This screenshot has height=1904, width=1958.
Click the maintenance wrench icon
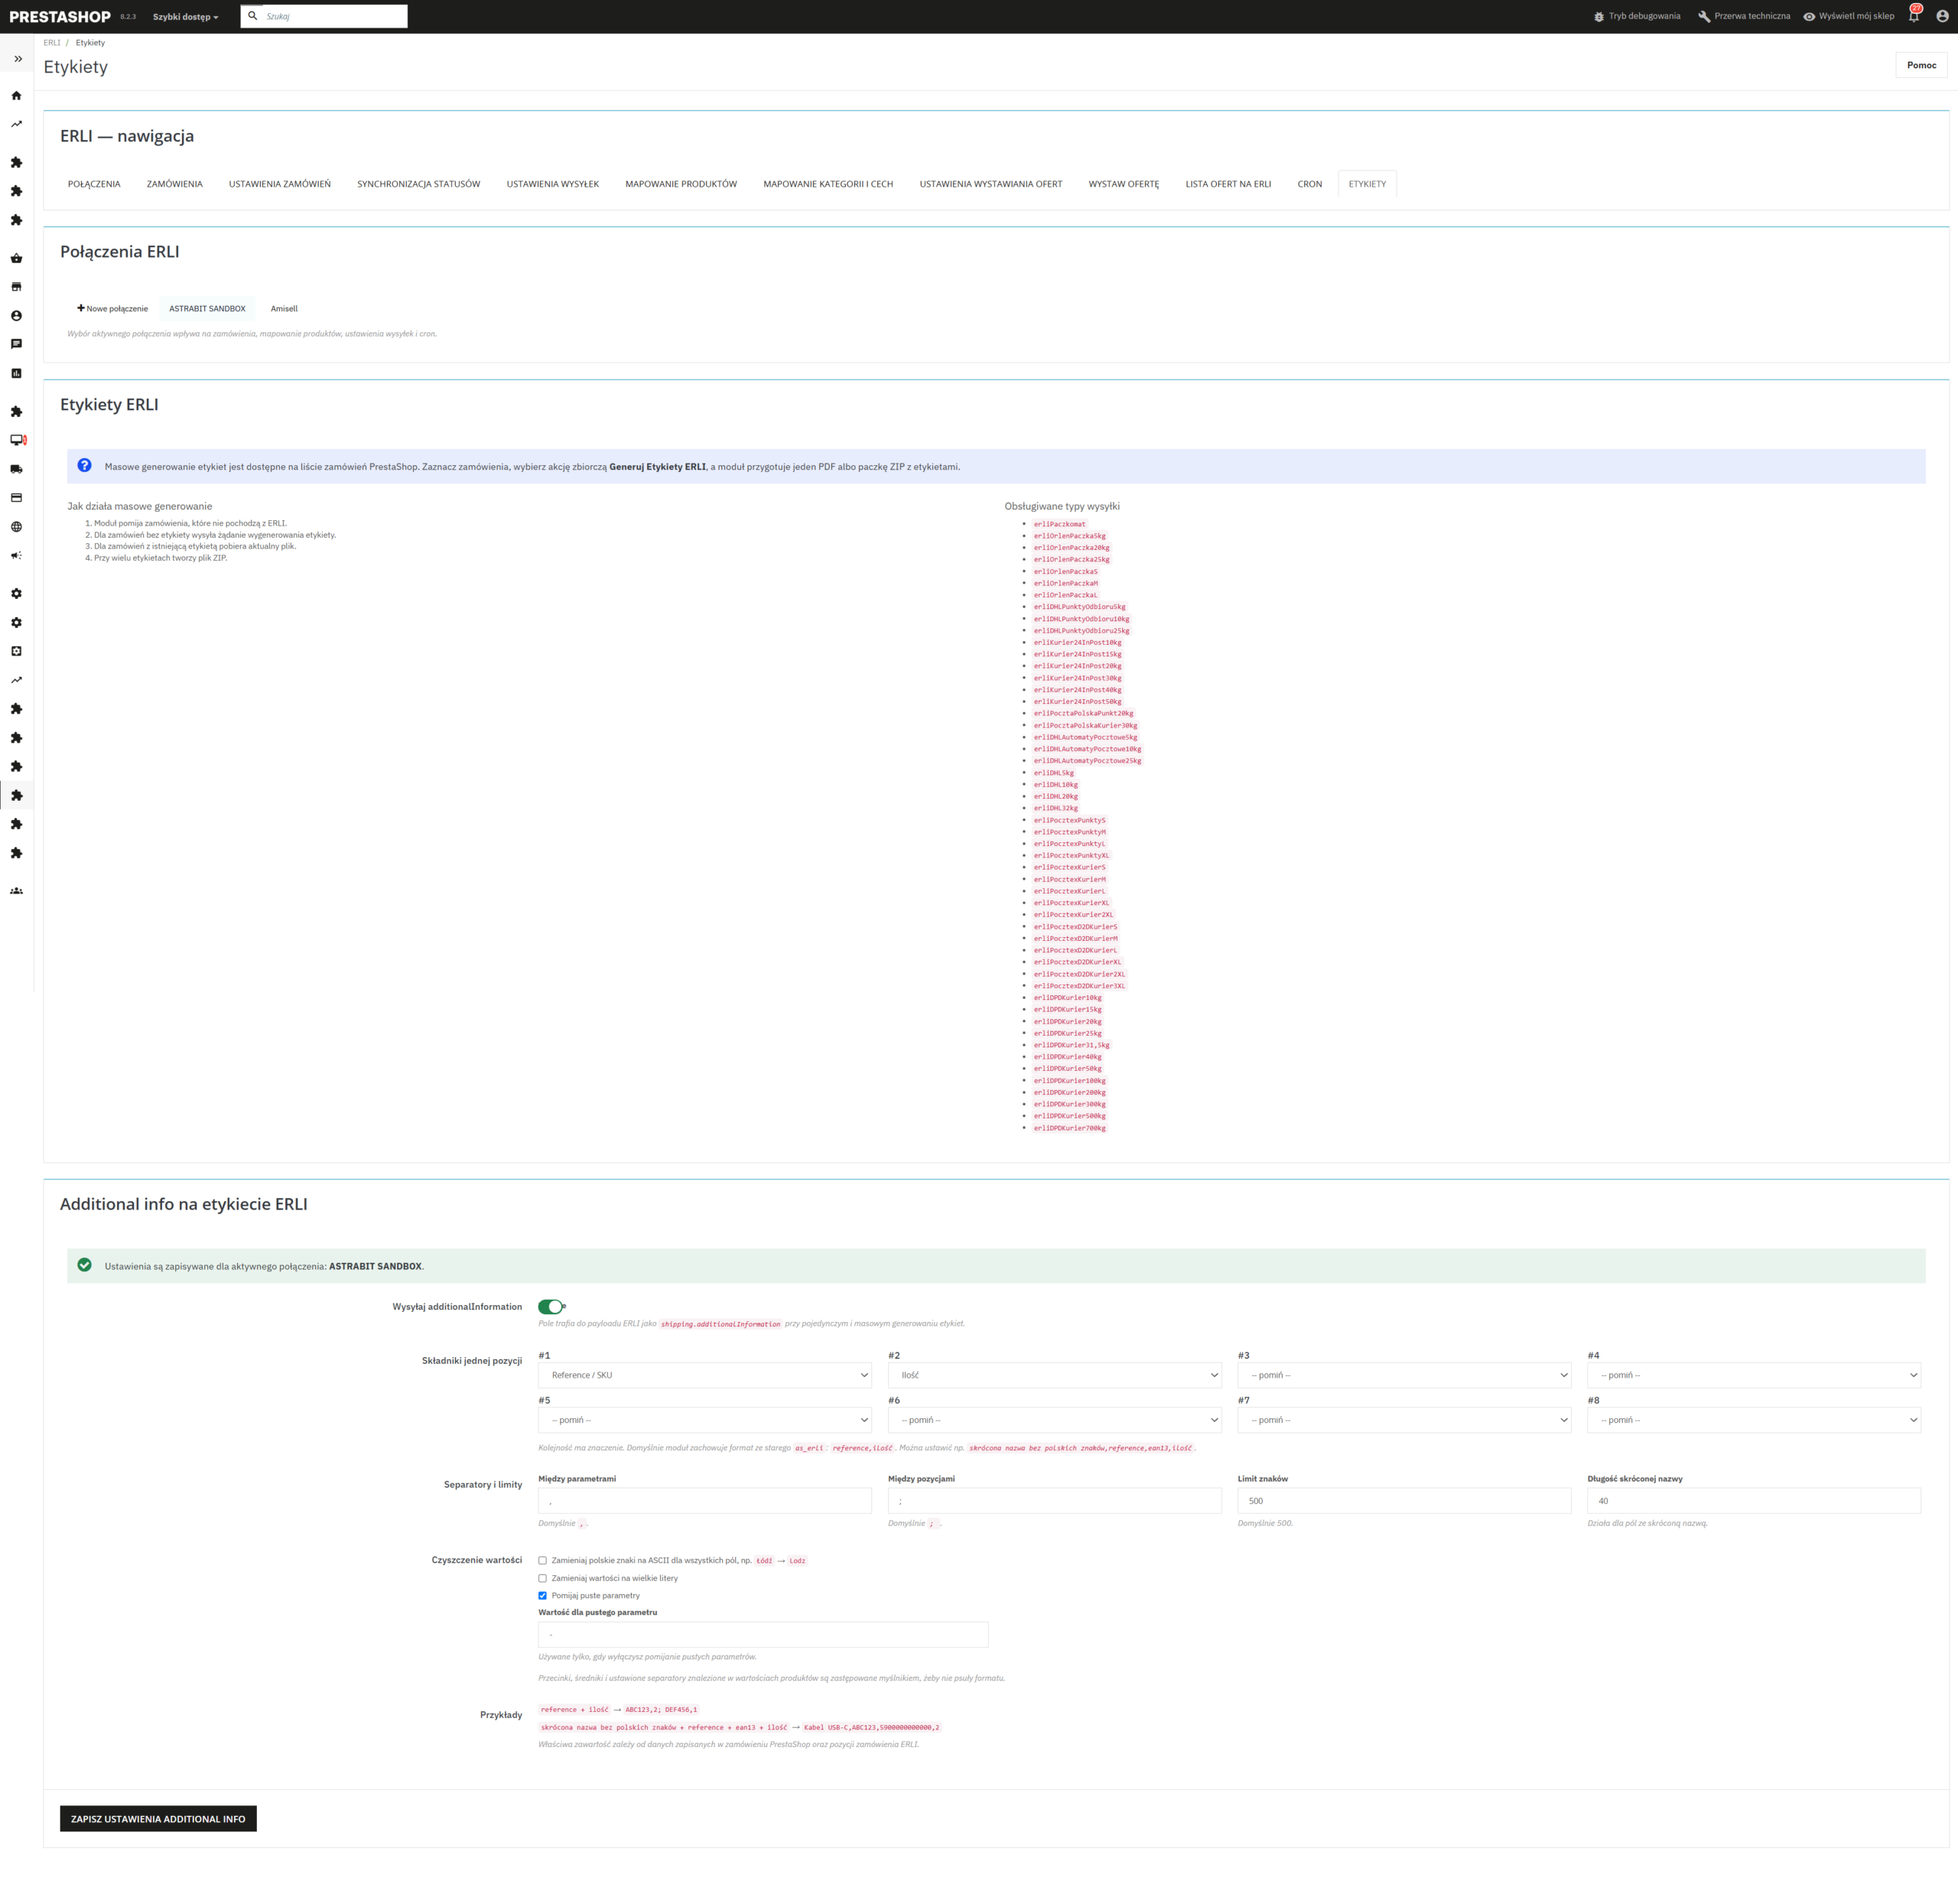[1704, 17]
